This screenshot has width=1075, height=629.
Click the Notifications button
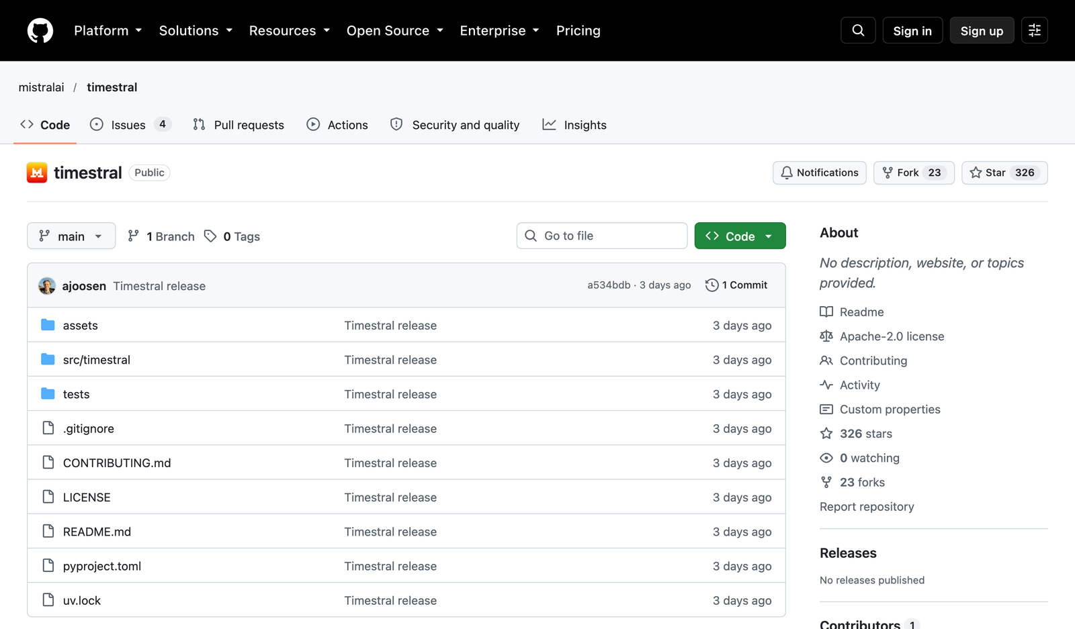[x=820, y=173]
